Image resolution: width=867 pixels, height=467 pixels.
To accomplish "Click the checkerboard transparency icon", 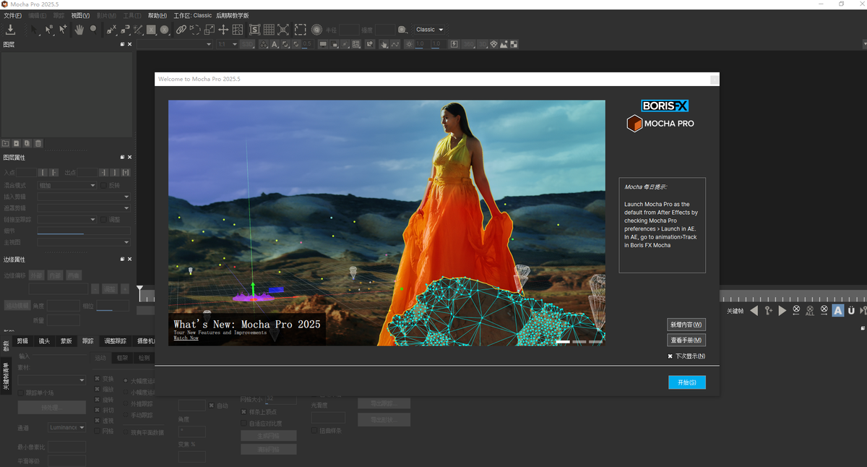I will 514,44.
